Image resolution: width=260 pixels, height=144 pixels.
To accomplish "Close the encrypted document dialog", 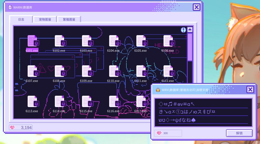I will click(250, 90).
